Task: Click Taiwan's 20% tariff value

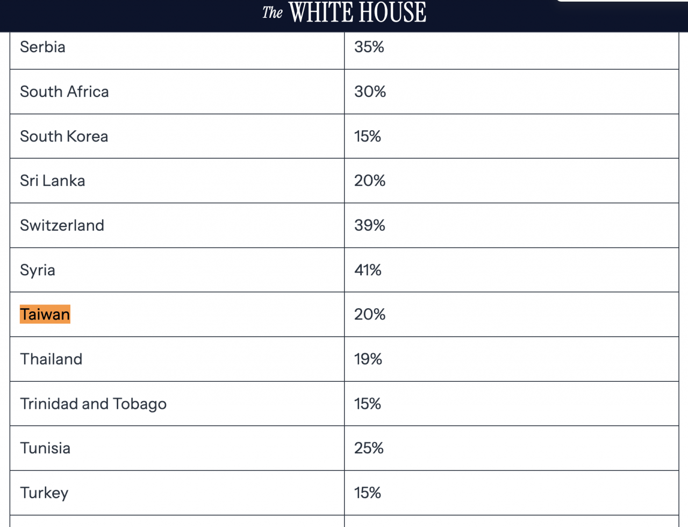Action: pos(370,315)
